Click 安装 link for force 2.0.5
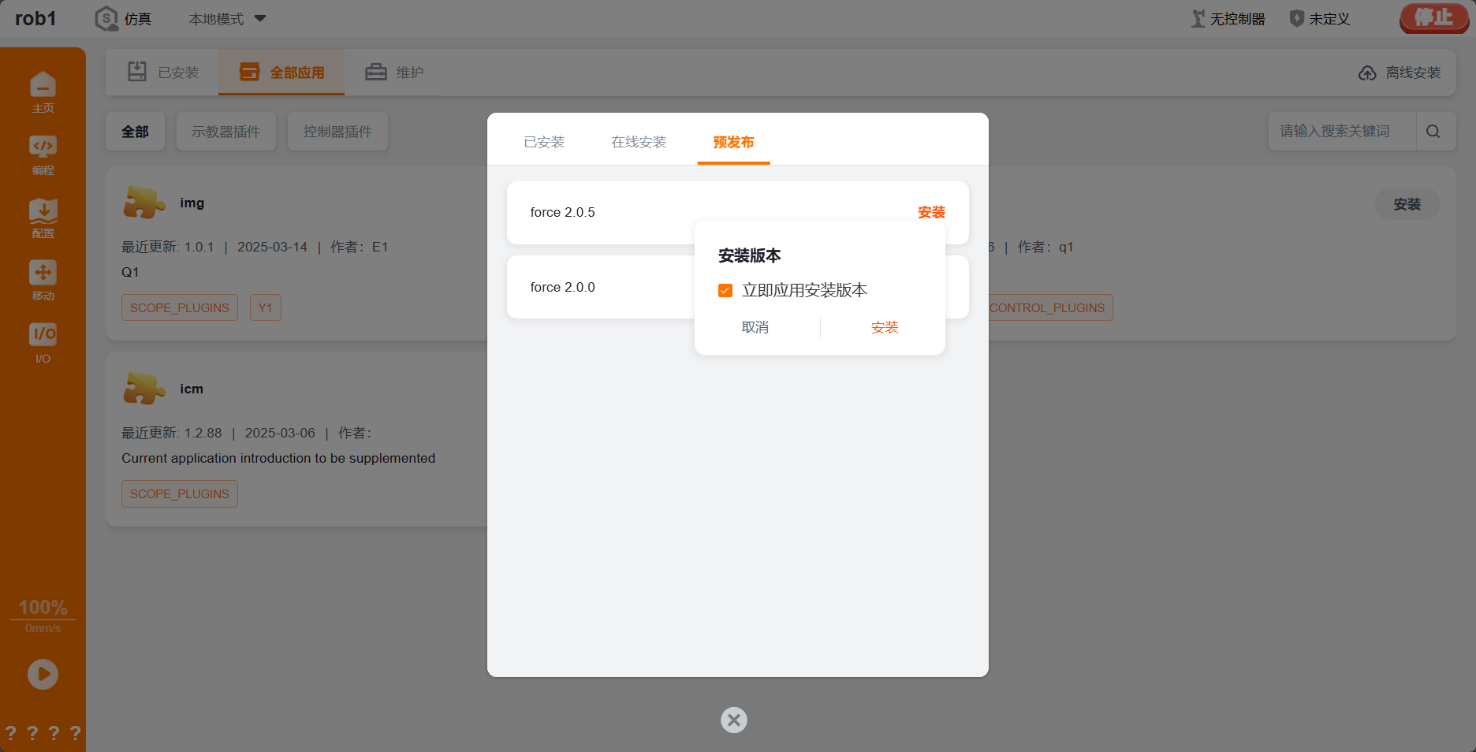Viewport: 1476px width, 752px height. click(x=931, y=212)
